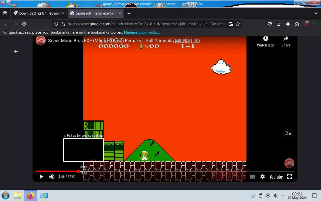
Task: Open the clipboard tray icon
Action: click(261, 195)
